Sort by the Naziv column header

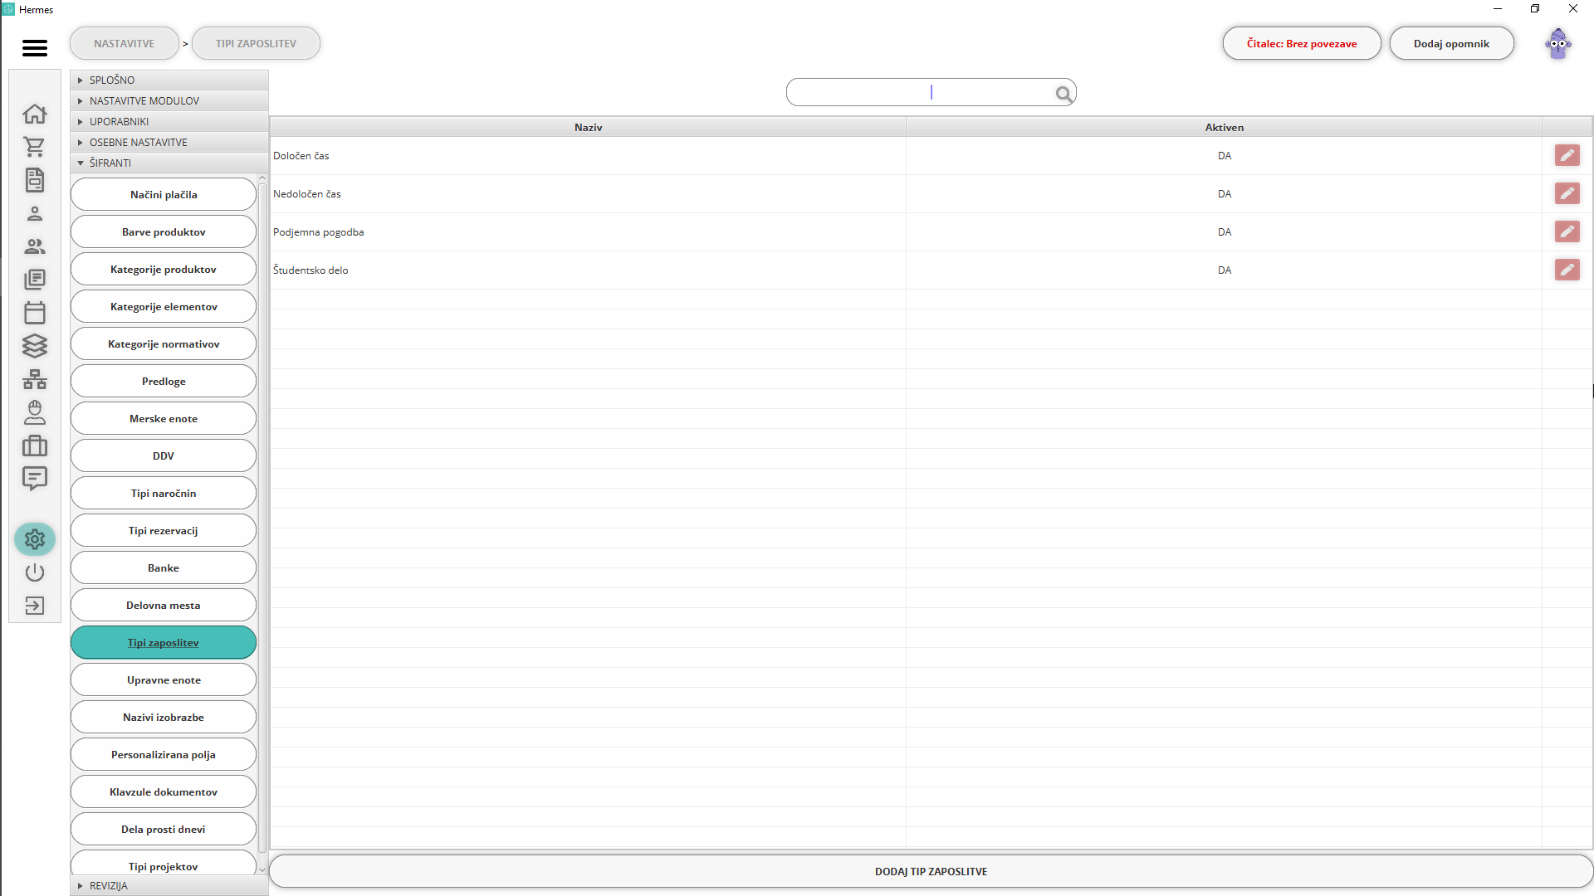coord(588,127)
